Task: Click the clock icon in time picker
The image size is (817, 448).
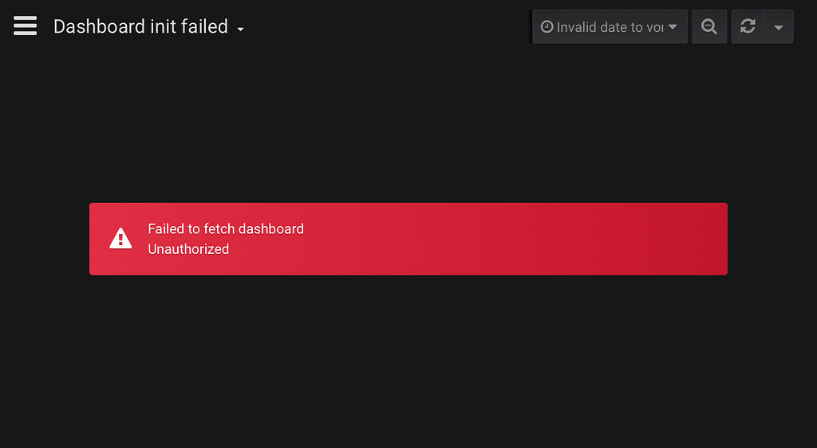Action: pos(547,26)
